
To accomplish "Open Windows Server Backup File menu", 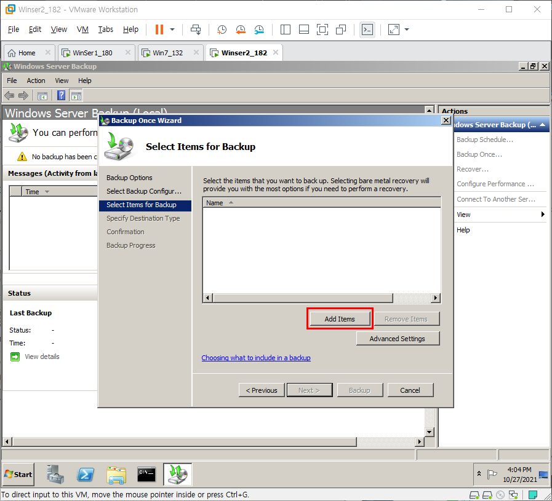I will (x=12, y=81).
